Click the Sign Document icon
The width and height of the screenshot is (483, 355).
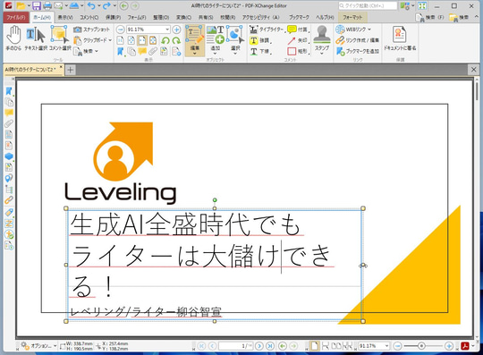pos(400,38)
